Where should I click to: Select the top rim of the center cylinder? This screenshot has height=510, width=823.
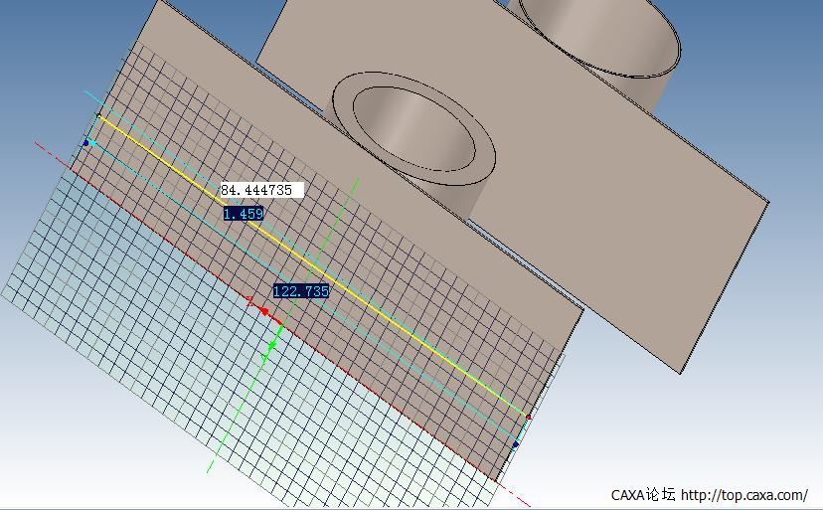342,106
